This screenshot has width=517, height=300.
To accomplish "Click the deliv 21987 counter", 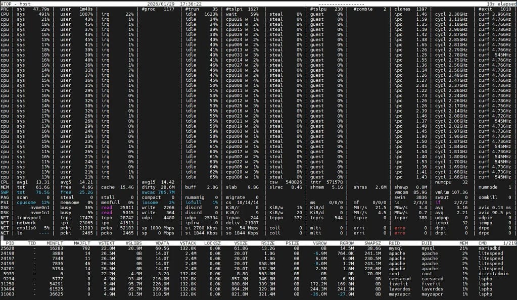I will click(243, 223).
